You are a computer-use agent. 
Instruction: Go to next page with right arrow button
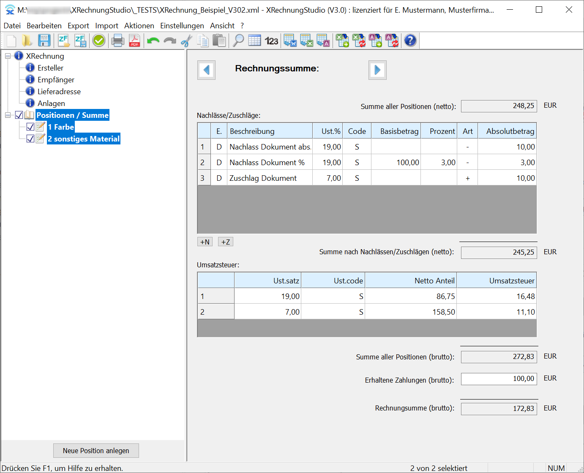[377, 70]
